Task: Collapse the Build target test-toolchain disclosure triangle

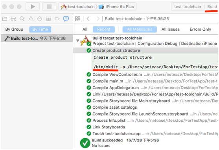Action: (x=78, y=40)
